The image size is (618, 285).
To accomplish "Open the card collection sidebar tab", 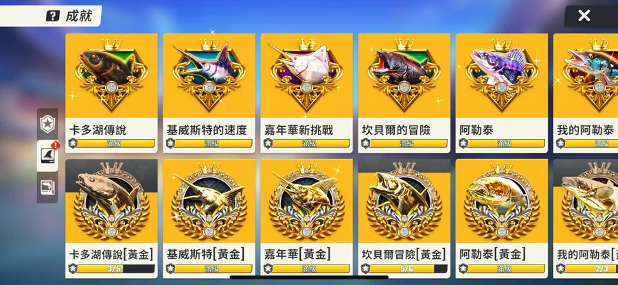I will 47,187.
